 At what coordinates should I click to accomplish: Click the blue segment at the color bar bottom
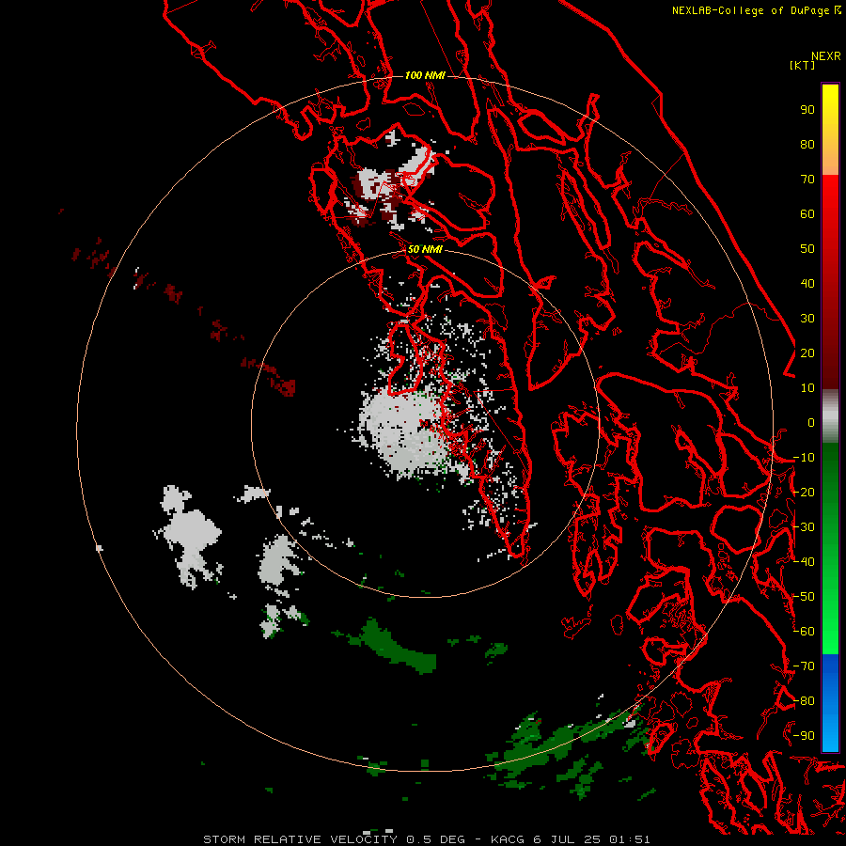(830, 702)
